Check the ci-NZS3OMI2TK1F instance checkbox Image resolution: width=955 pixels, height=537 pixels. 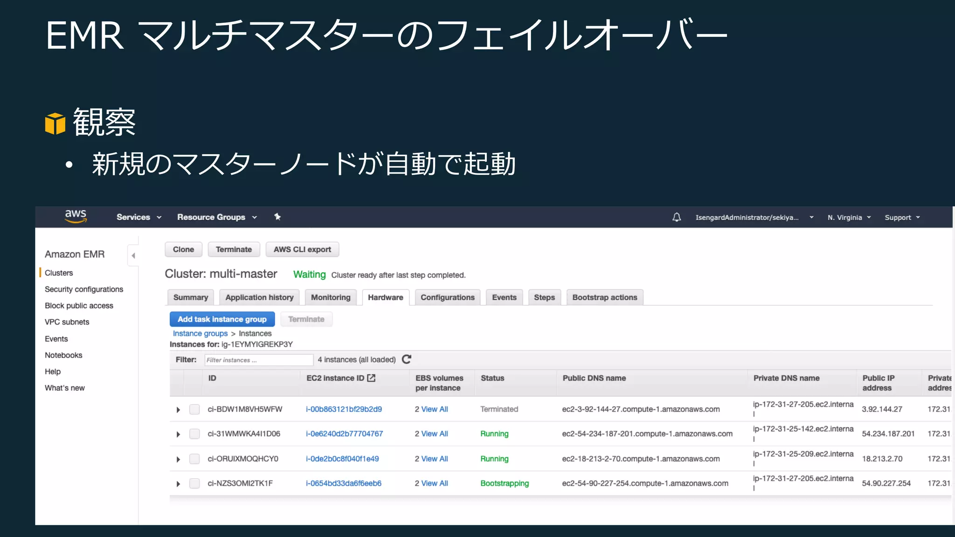tap(194, 483)
